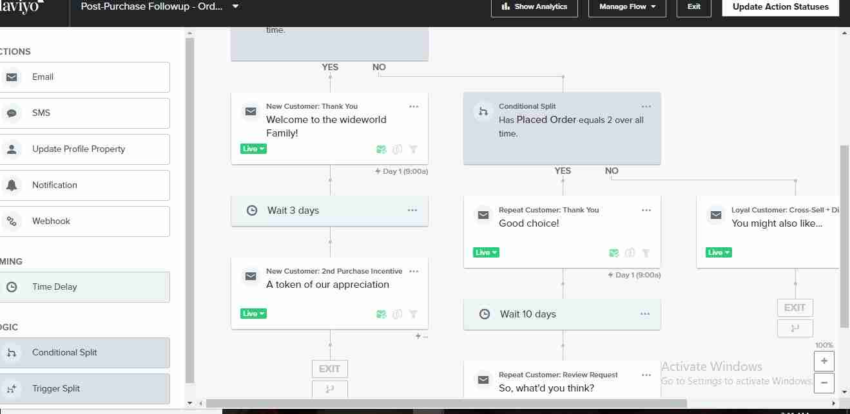Click the Trigger Split icon
The height and width of the screenshot is (414, 850).
pyautogui.click(x=12, y=389)
